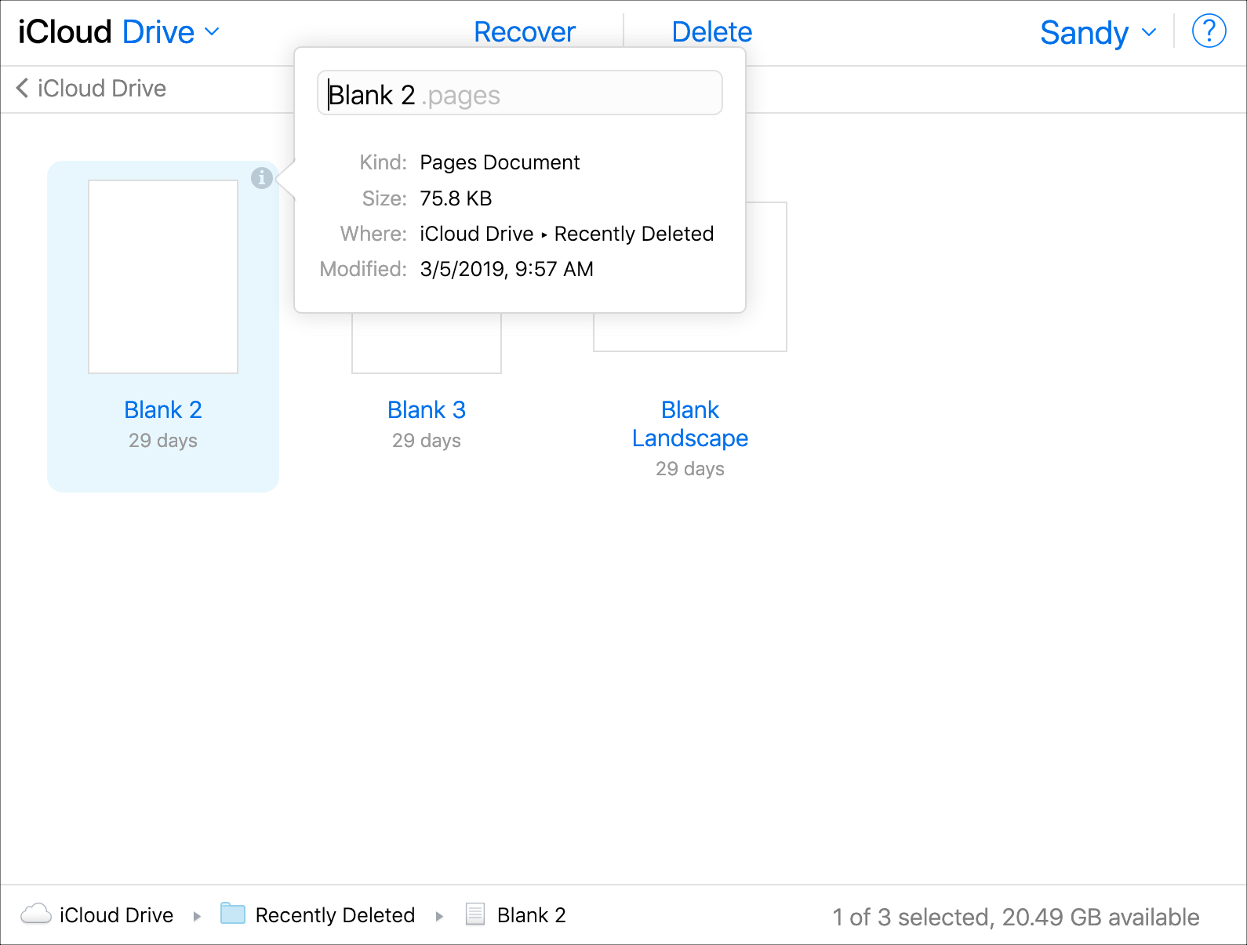Click the cloud icon in path bar
The width and height of the screenshot is (1247, 945).
36,914
